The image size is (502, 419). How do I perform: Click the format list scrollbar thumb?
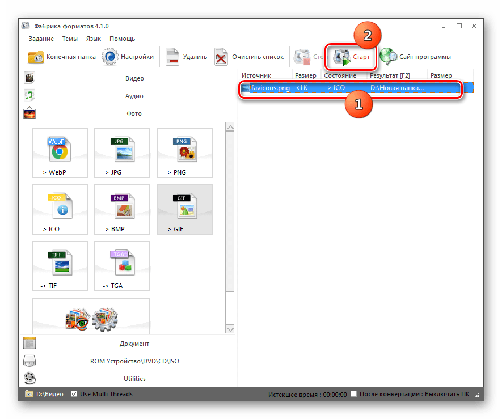click(x=230, y=211)
